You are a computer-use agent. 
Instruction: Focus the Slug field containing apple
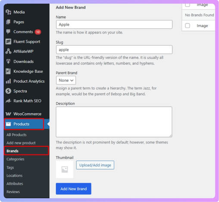click(114, 50)
